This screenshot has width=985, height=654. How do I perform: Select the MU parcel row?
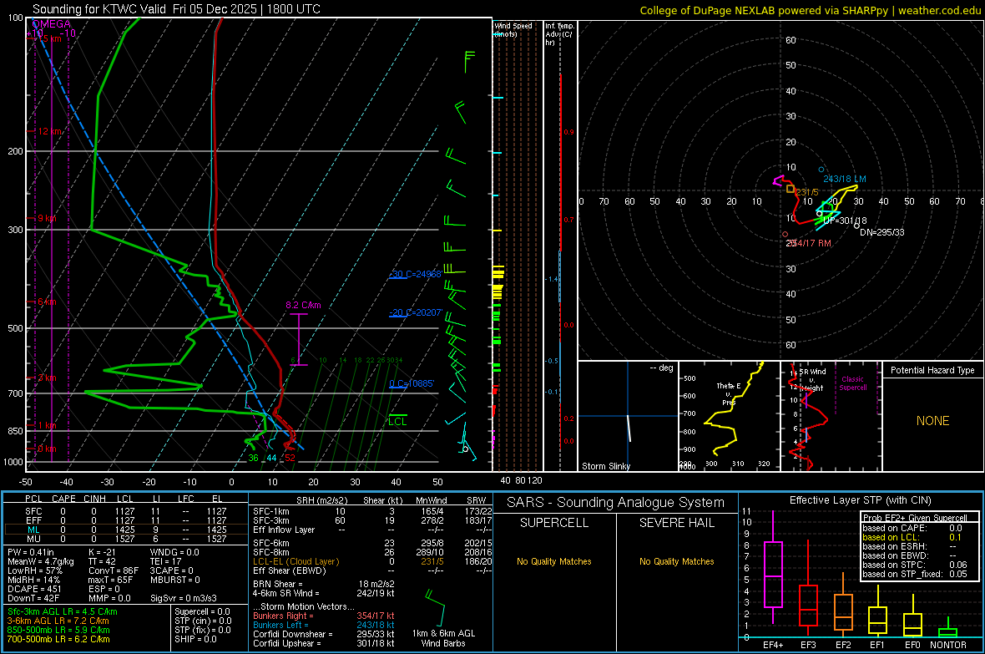[125, 538]
